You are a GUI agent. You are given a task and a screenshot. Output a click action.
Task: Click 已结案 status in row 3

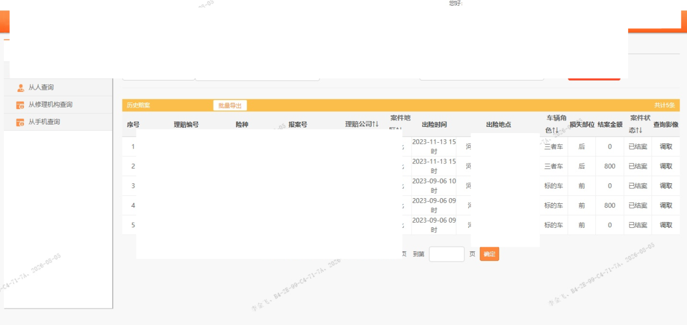(x=638, y=186)
